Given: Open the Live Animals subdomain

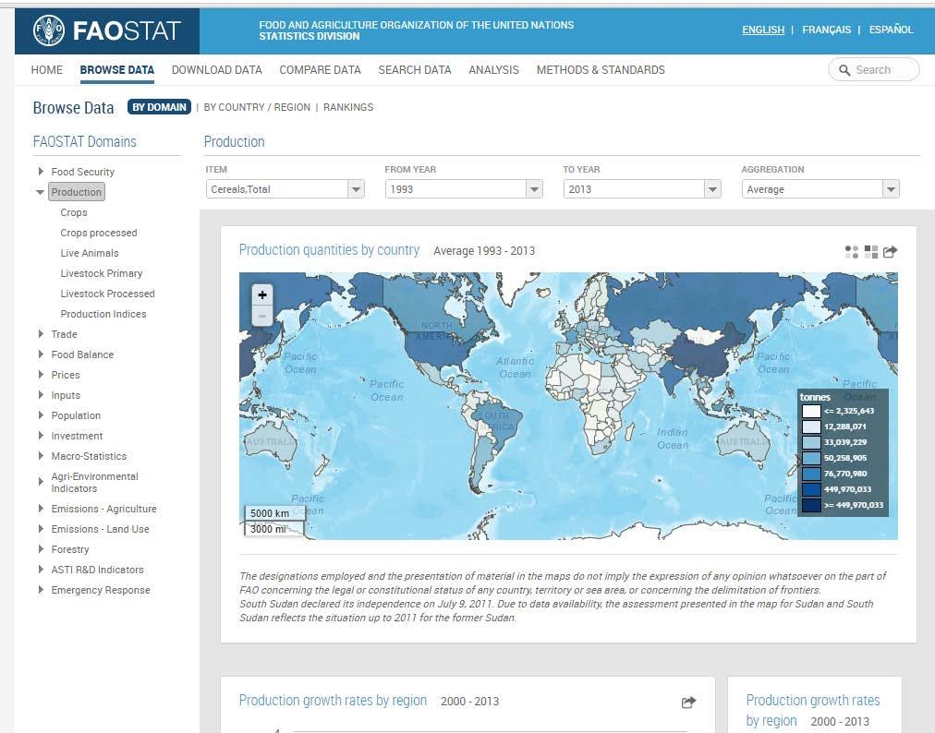Looking at the screenshot, I should pos(90,253).
